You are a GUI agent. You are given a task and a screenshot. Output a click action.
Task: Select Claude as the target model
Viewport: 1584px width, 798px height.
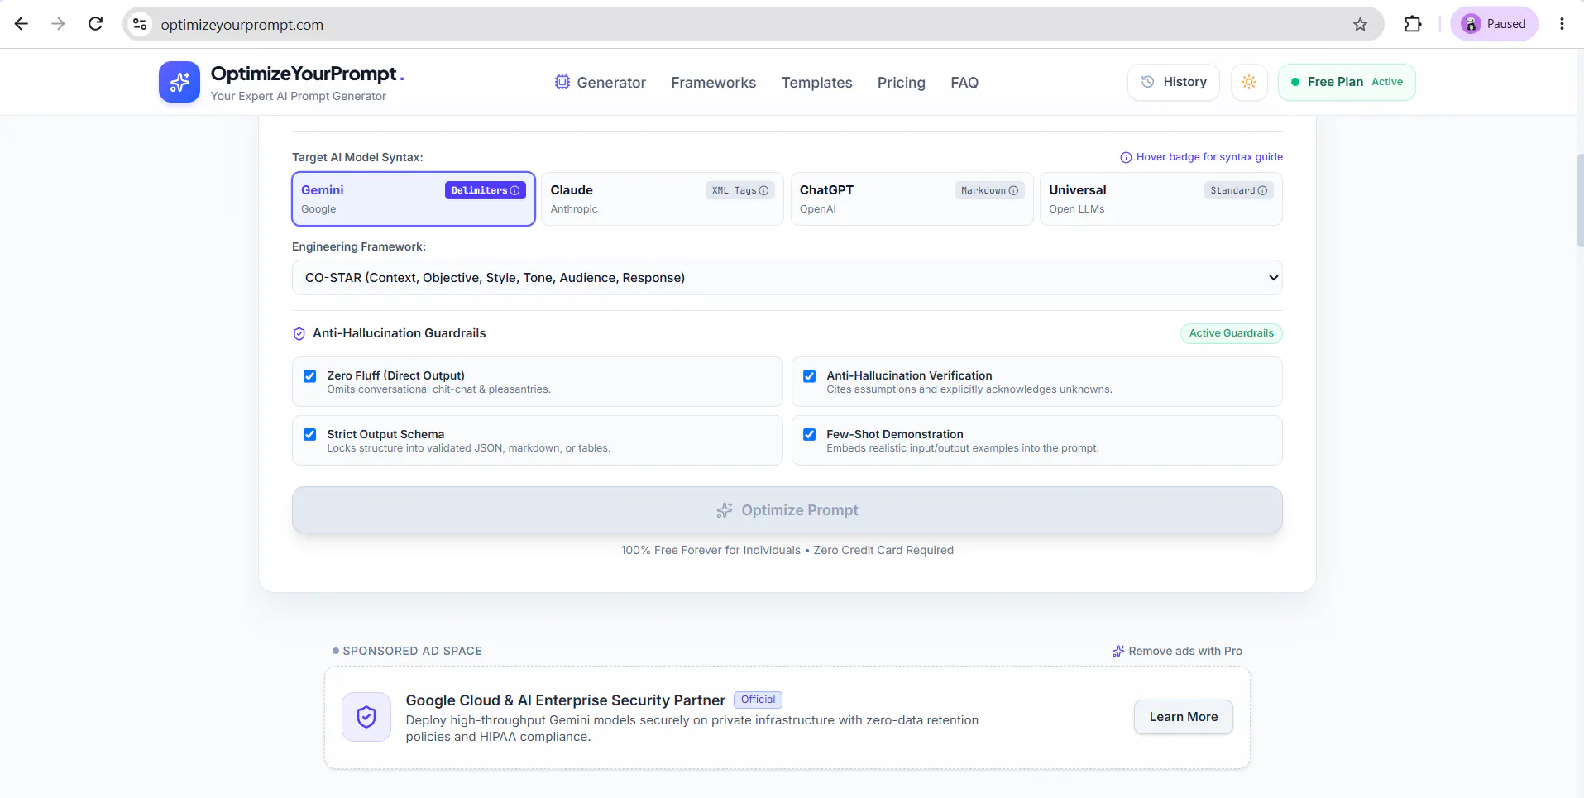pyautogui.click(x=662, y=198)
